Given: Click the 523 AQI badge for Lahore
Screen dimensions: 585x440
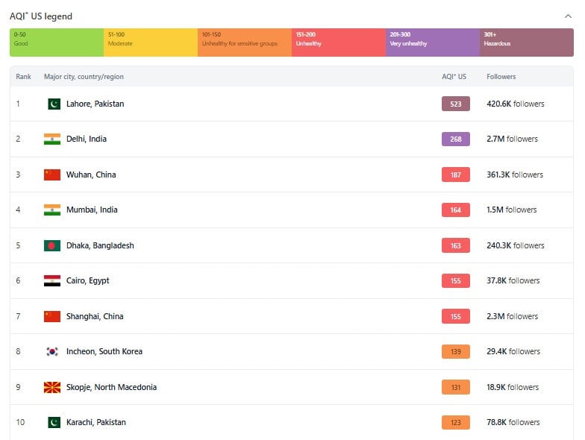Looking at the screenshot, I should pos(455,104).
